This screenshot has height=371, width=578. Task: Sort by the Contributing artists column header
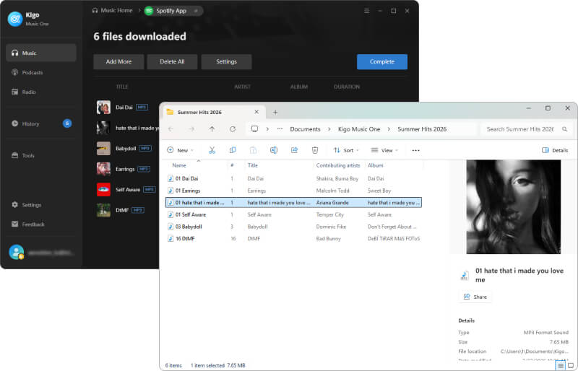tap(338, 165)
